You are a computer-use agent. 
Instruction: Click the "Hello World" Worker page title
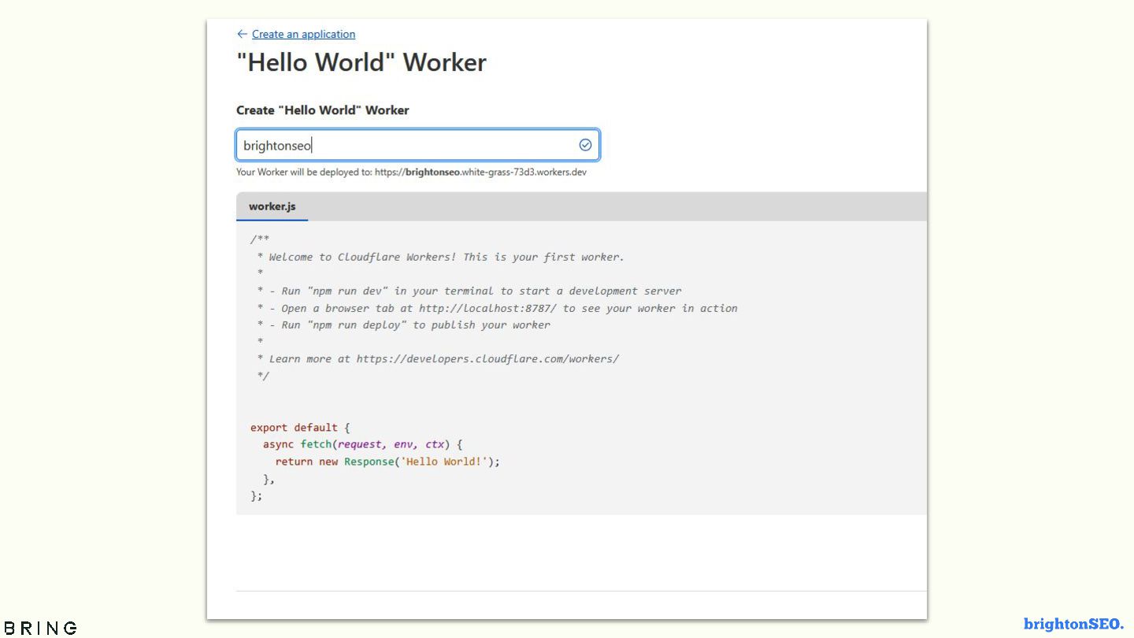coord(361,63)
